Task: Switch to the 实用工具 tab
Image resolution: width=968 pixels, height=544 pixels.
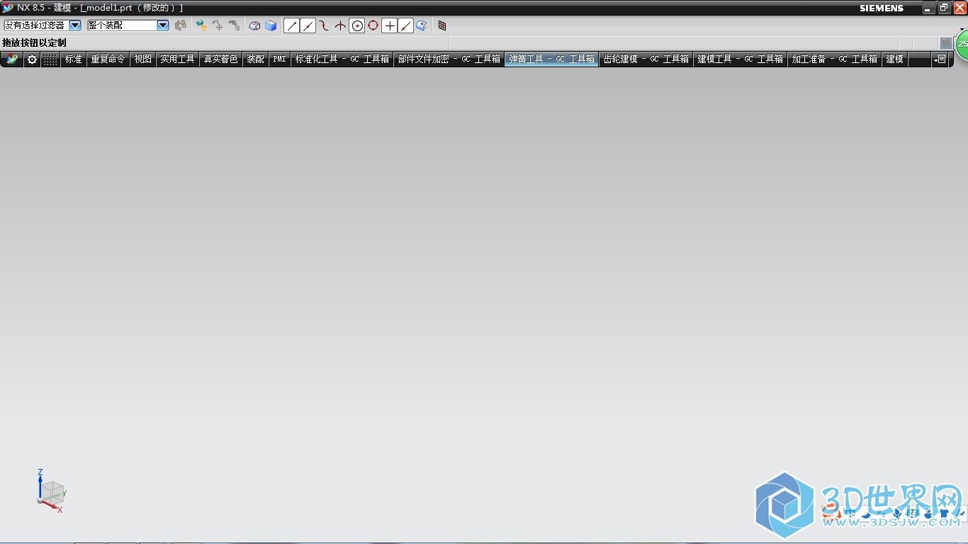Action: point(177,59)
